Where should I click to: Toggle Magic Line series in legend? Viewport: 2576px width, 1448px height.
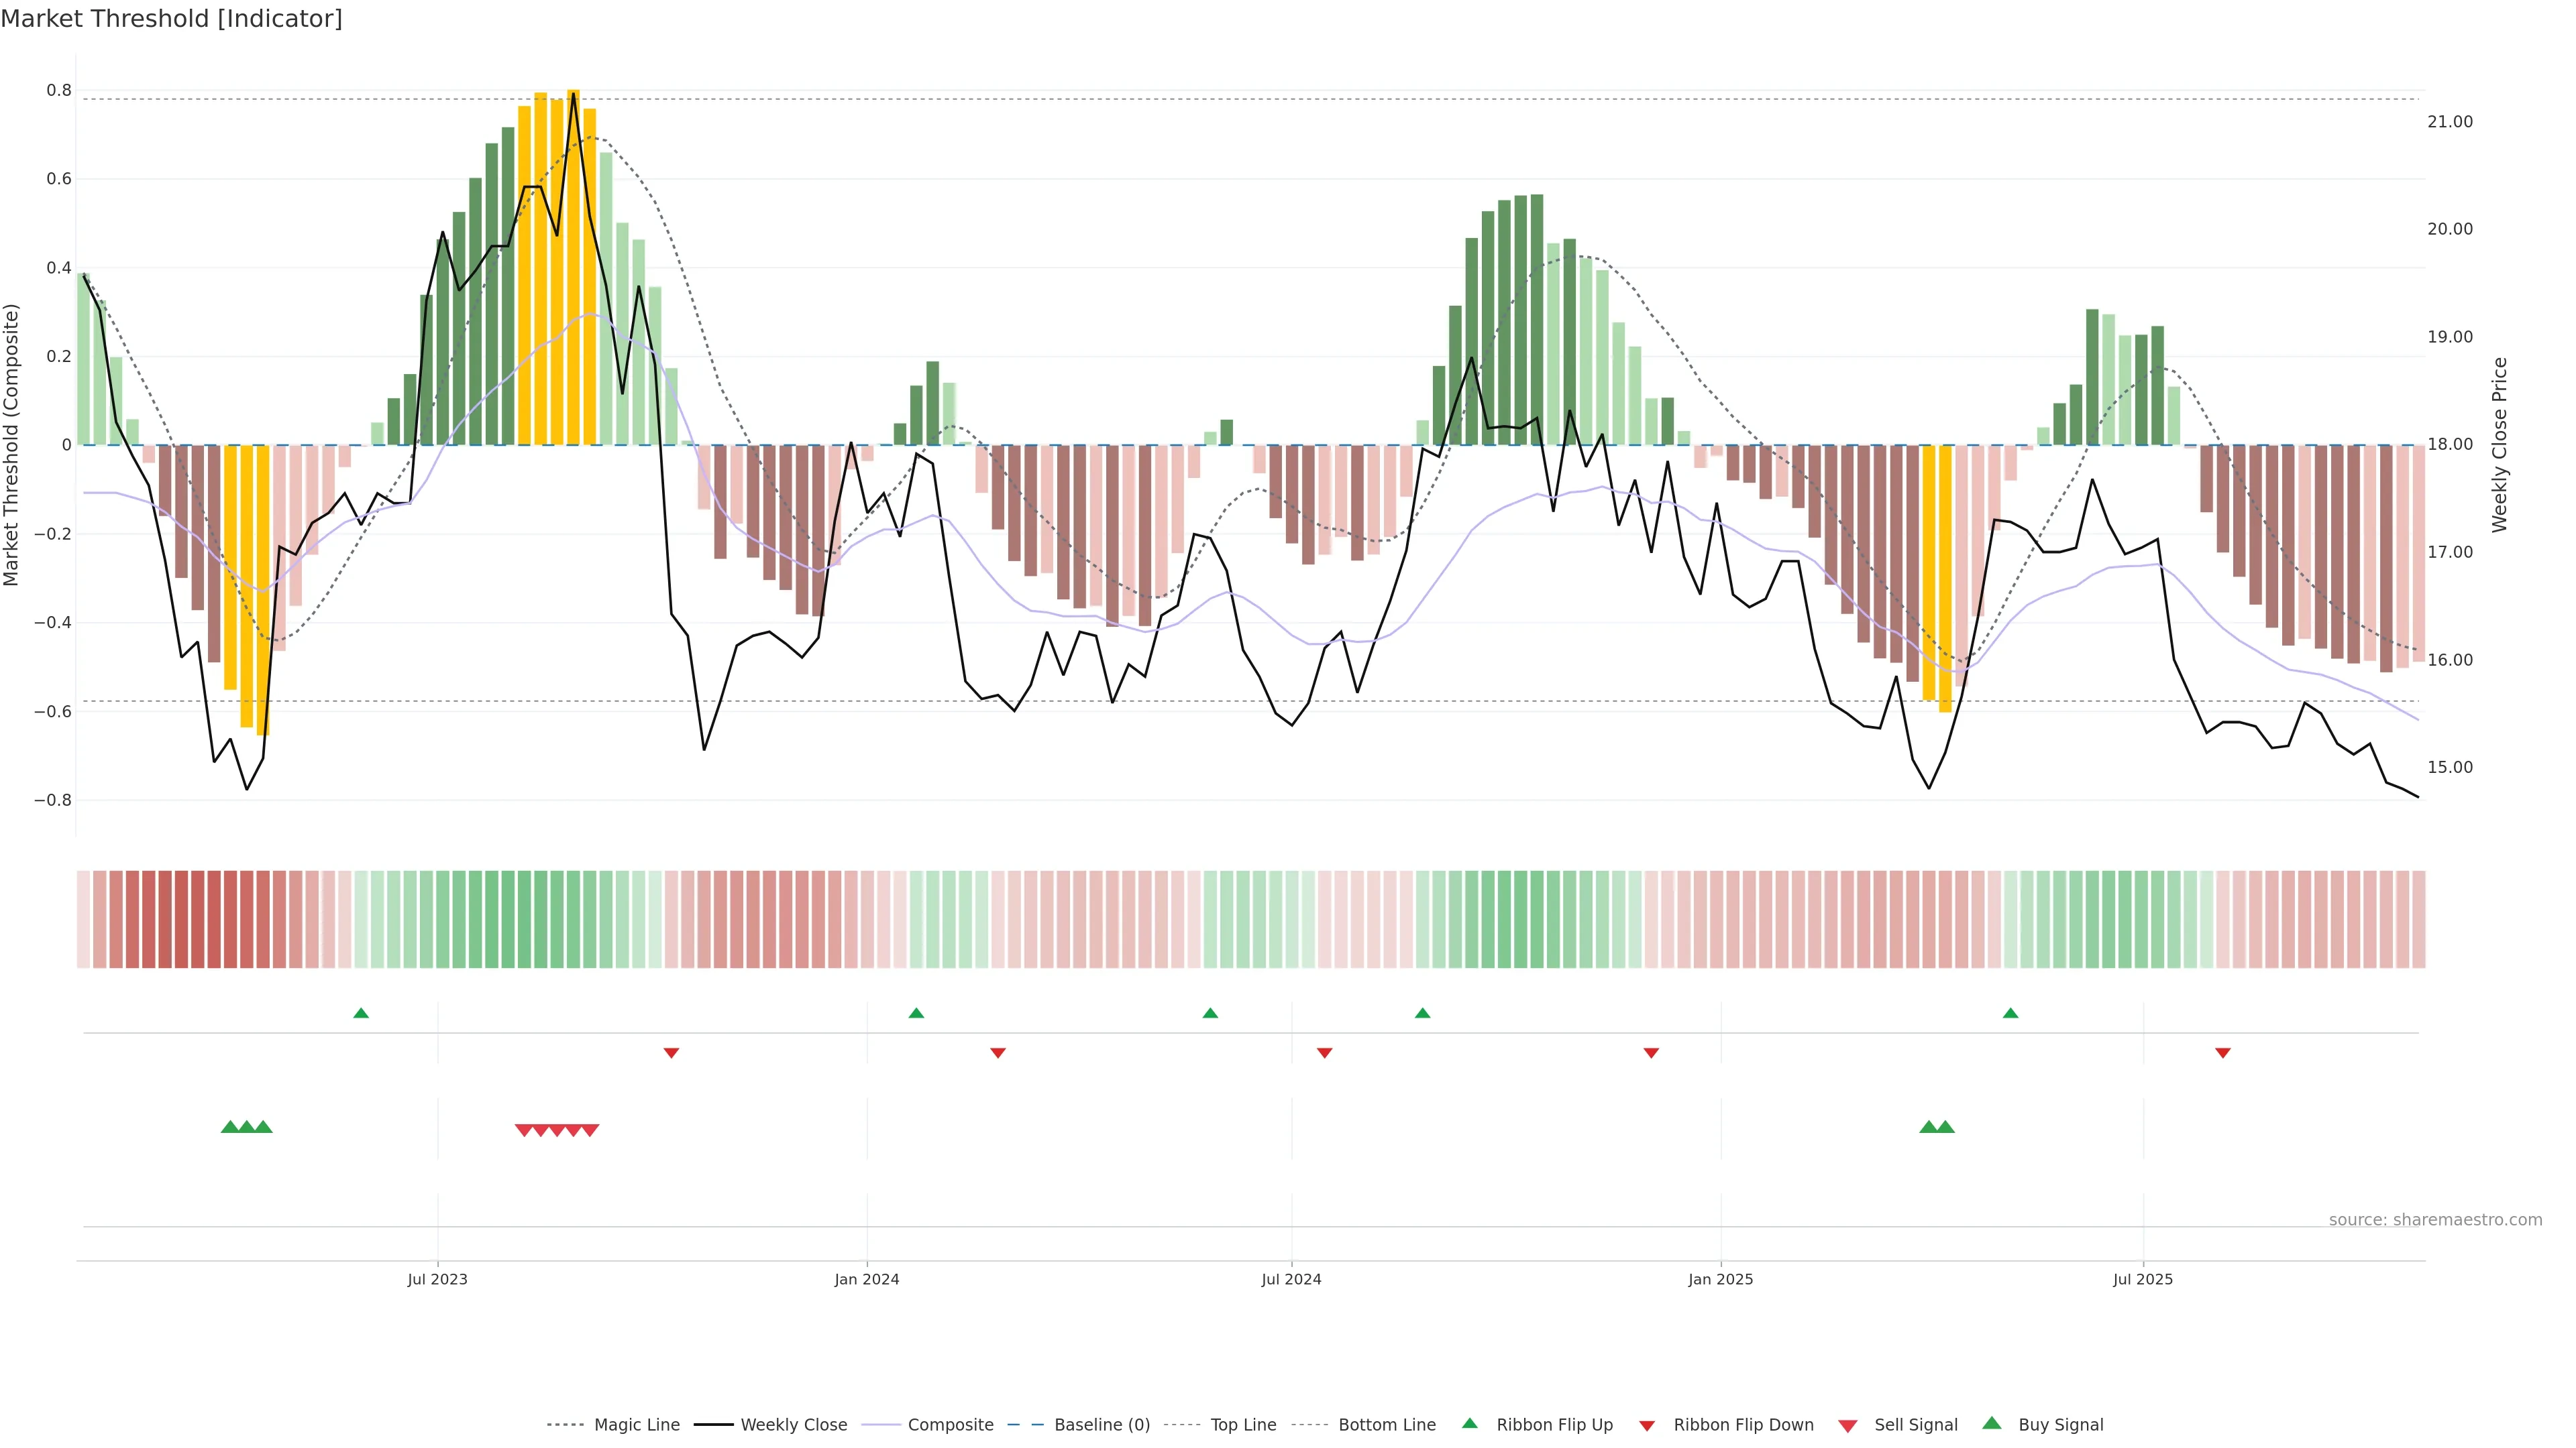[x=636, y=1425]
